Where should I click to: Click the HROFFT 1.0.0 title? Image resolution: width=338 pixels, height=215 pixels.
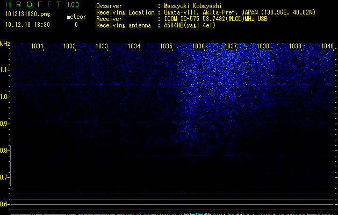[42, 4]
